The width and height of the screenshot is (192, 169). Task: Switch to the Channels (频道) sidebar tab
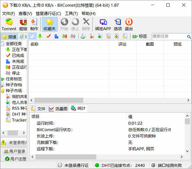pos(10,36)
